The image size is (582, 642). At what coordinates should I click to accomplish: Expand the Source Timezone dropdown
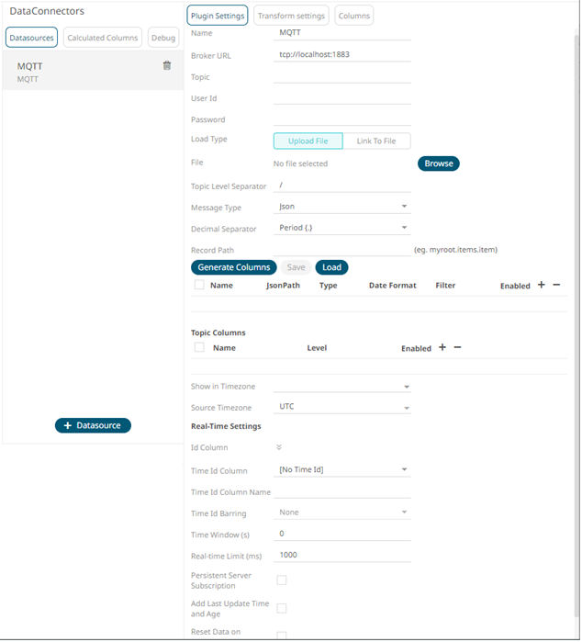pos(341,407)
